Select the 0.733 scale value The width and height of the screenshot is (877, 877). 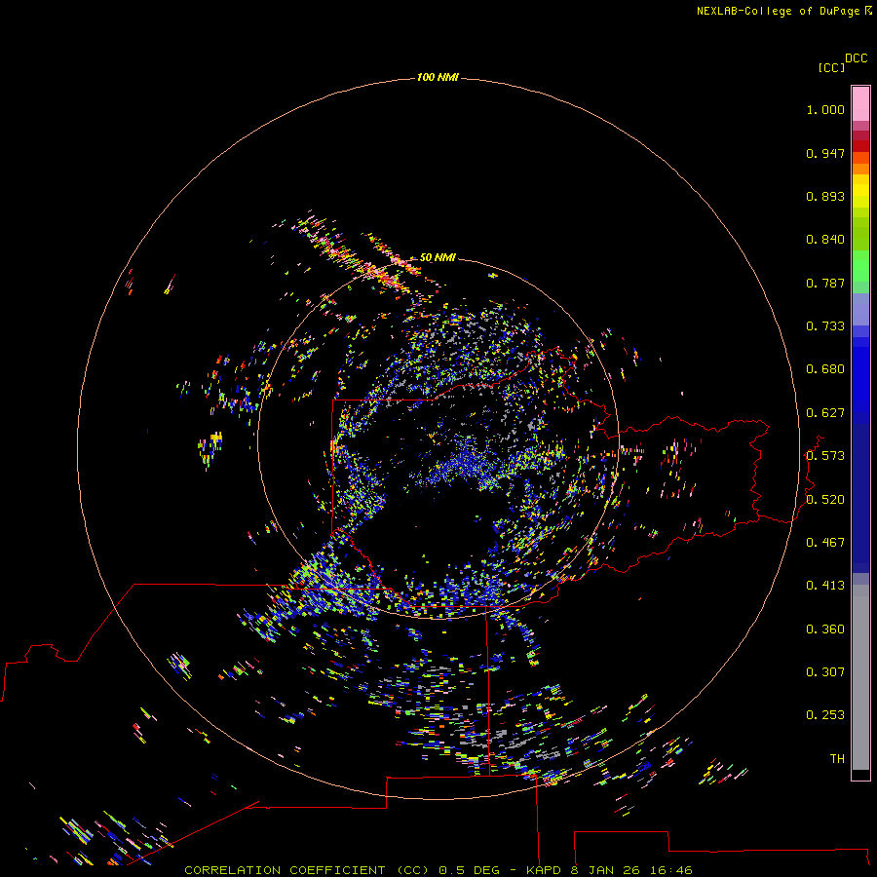point(825,326)
